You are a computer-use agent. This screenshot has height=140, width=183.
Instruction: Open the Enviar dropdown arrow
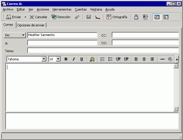(x=25, y=17)
